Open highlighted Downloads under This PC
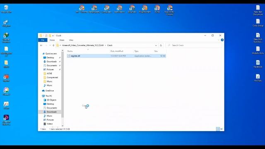265x149 pixels. (51, 112)
